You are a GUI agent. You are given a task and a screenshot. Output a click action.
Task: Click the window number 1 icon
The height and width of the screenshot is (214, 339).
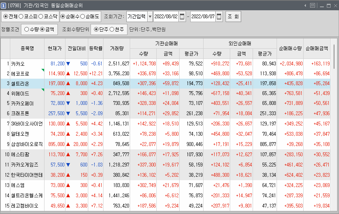pos(3,6)
